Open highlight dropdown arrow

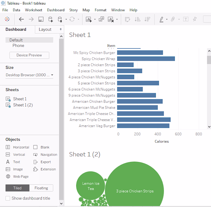167,19
